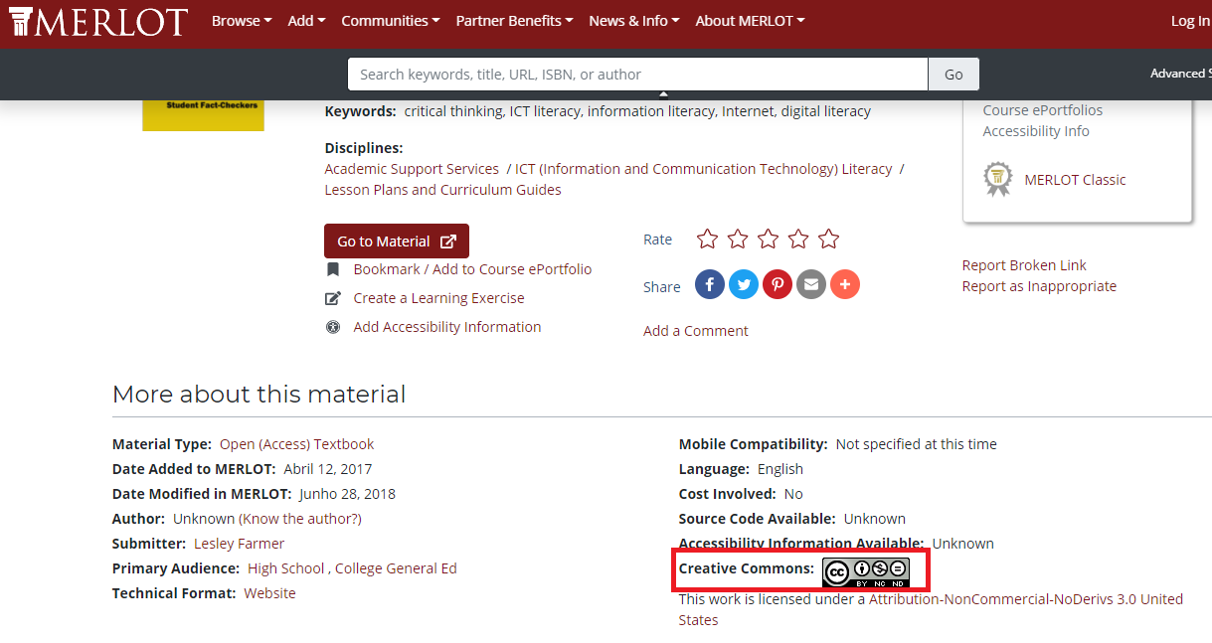Click the MERLOT Classic award icon
This screenshot has height=643, width=1212.
[997, 180]
